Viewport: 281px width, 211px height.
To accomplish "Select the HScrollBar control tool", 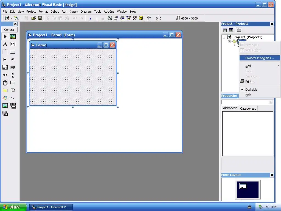I will [x=5, y=75].
